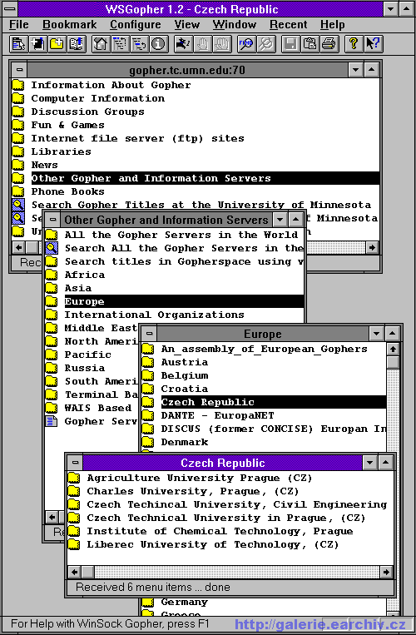The width and height of the screenshot is (416, 635).
Task: Click the printer toolbar icon
Action: 329,43
